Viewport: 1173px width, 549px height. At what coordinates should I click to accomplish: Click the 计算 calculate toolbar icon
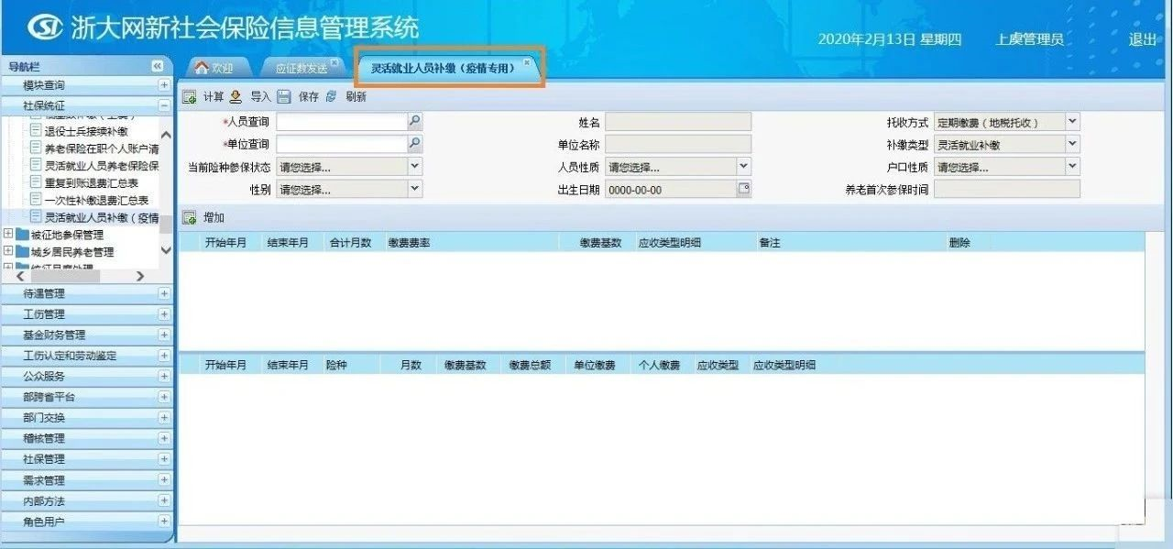(190, 97)
